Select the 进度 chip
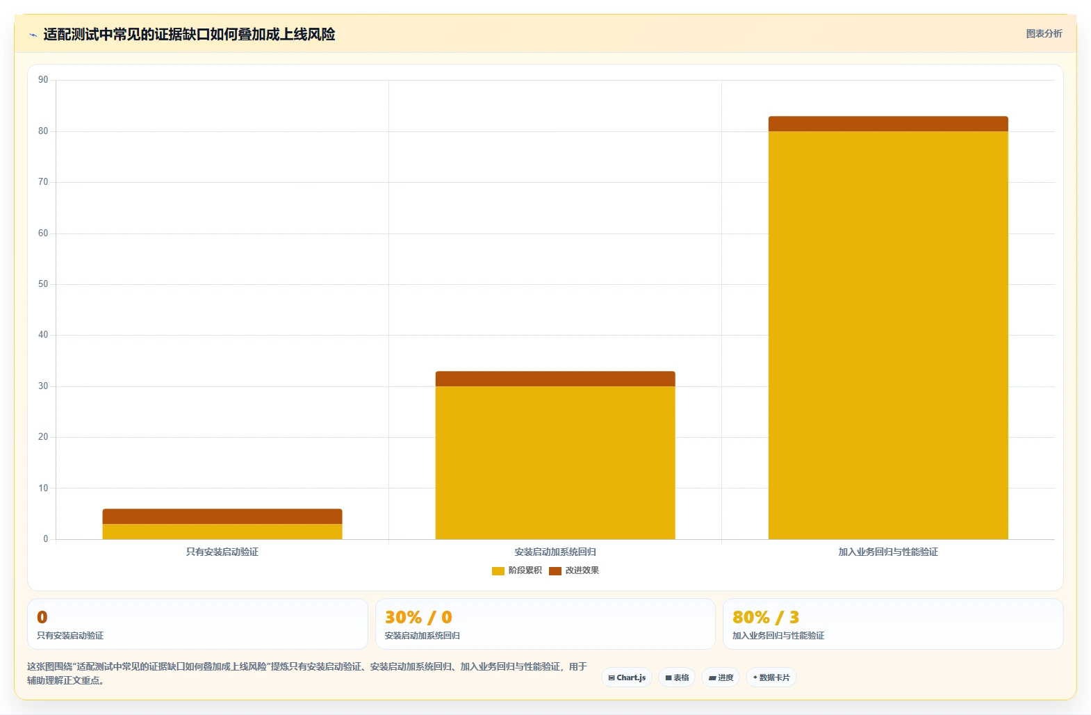 (x=721, y=677)
